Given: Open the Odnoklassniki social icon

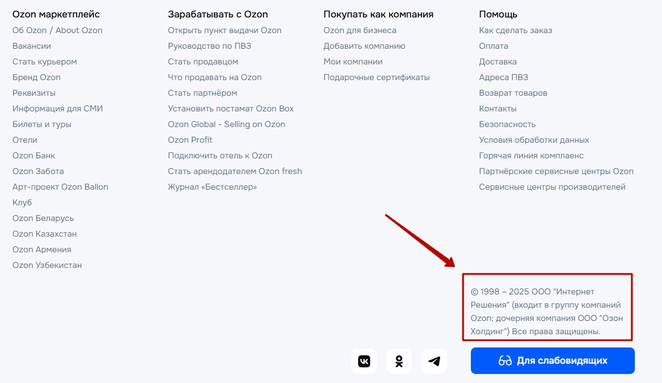Looking at the screenshot, I should [399, 361].
